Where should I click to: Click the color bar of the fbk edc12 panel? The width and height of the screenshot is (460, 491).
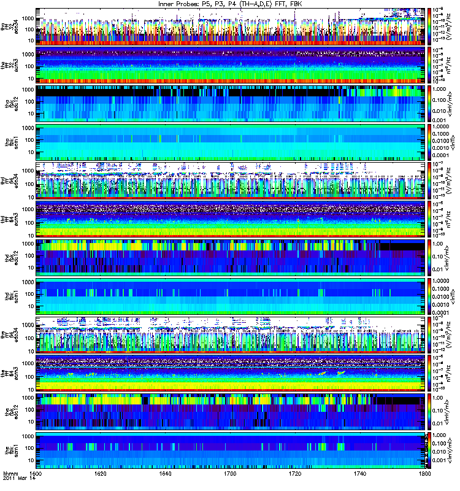click(x=429, y=412)
